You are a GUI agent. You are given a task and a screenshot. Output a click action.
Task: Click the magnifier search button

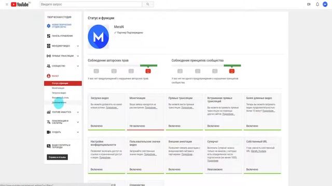[x=148, y=4]
